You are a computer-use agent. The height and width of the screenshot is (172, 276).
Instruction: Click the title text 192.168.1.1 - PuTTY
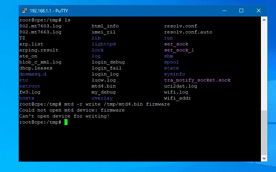(x=49, y=11)
